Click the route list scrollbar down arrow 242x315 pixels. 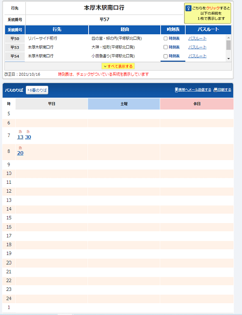pos(228,58)
